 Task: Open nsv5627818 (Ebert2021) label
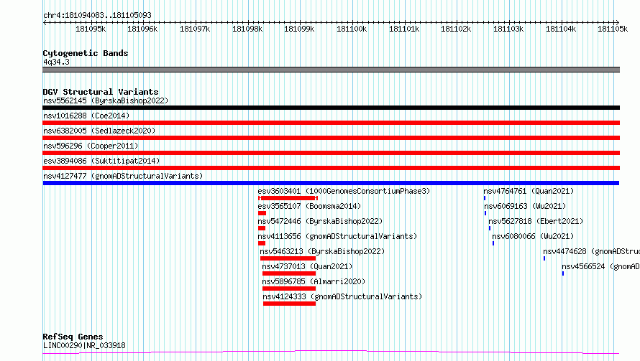pyautogui.click(x=536, y=221)
